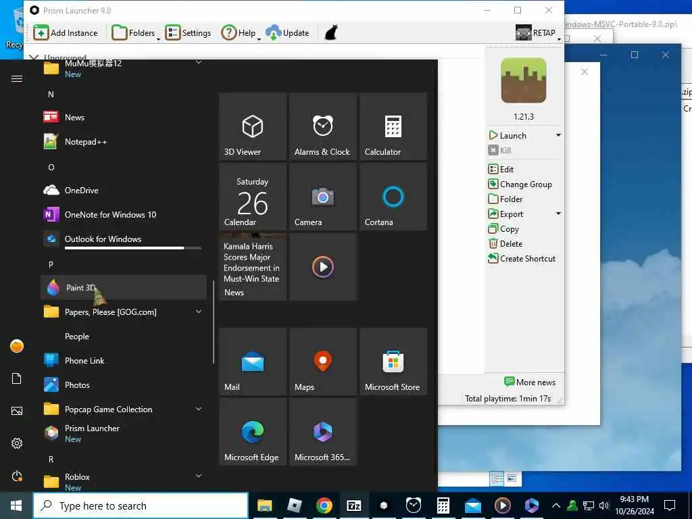Open the Camera tile

pyautogui.click(x=323, y=197)
